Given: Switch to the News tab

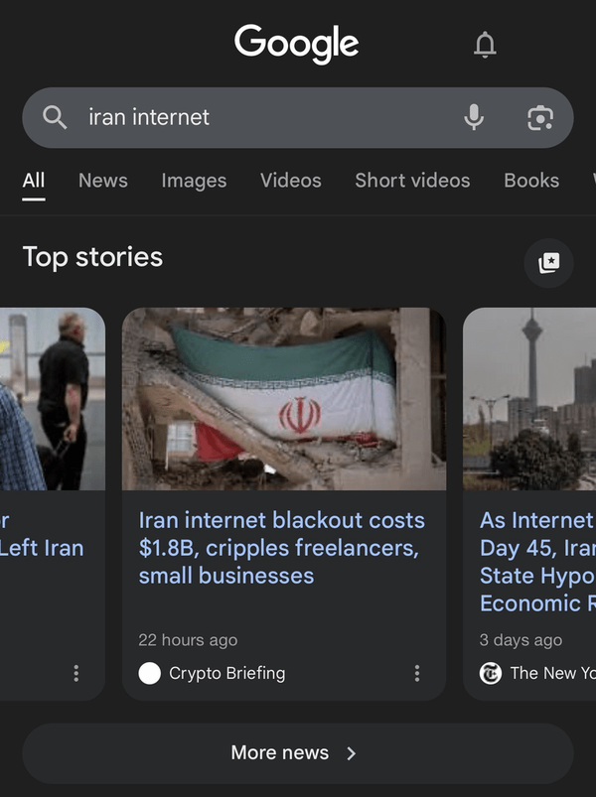Looking at the screenshot, I should click(103, 181).
